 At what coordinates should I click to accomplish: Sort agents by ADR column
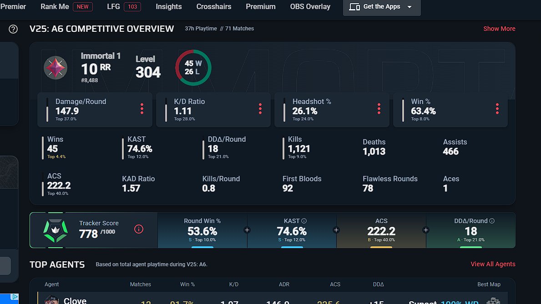[x=284, y=284]
